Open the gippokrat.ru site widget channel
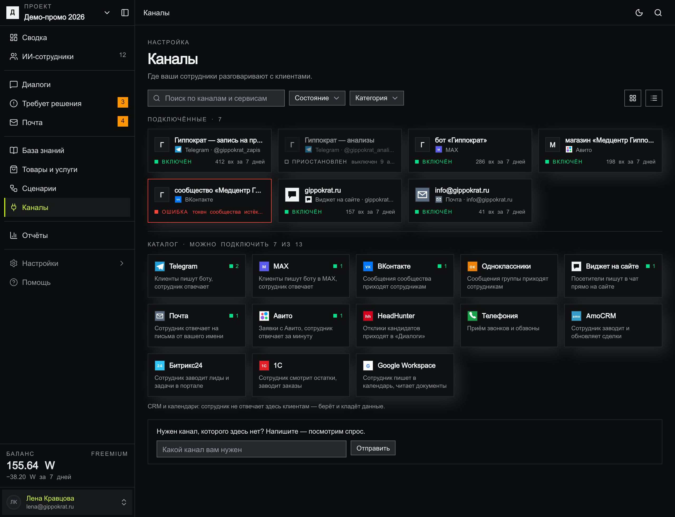The image size is (675, 517). 340,201
